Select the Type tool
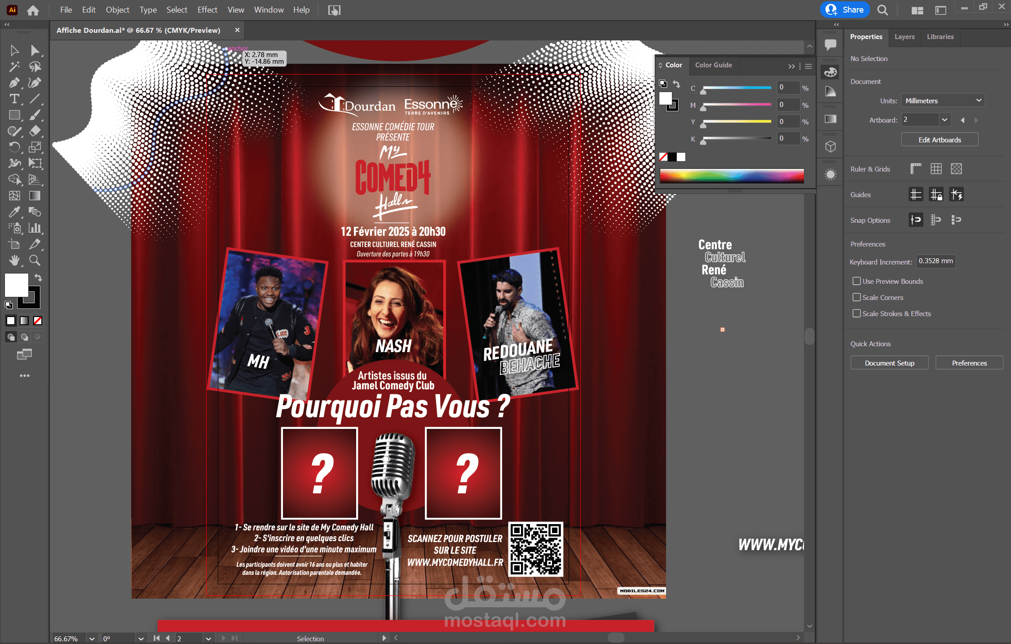 point(14,99)
